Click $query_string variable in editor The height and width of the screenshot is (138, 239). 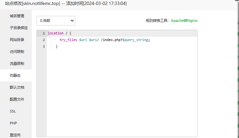tap(135, 40)
